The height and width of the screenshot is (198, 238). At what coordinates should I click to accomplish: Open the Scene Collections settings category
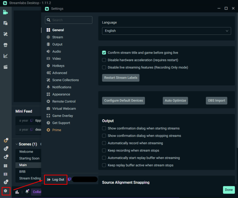[x=63, y=80]
